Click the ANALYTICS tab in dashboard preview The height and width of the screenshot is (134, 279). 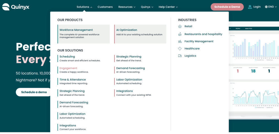pyautogui.click(x=249, y=29)
